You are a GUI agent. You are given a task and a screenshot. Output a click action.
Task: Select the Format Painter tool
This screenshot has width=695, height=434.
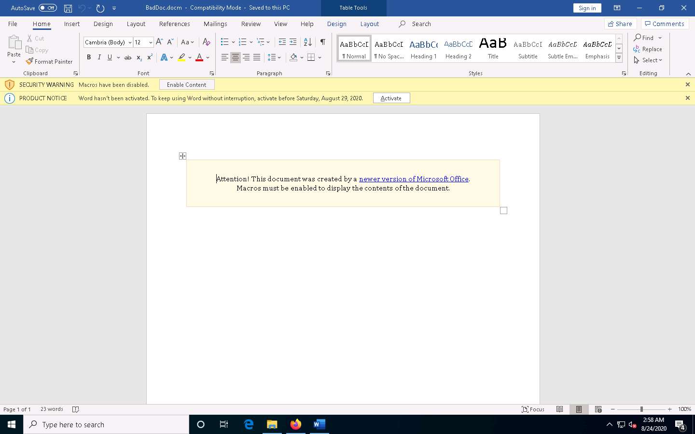tap(49, 62)
